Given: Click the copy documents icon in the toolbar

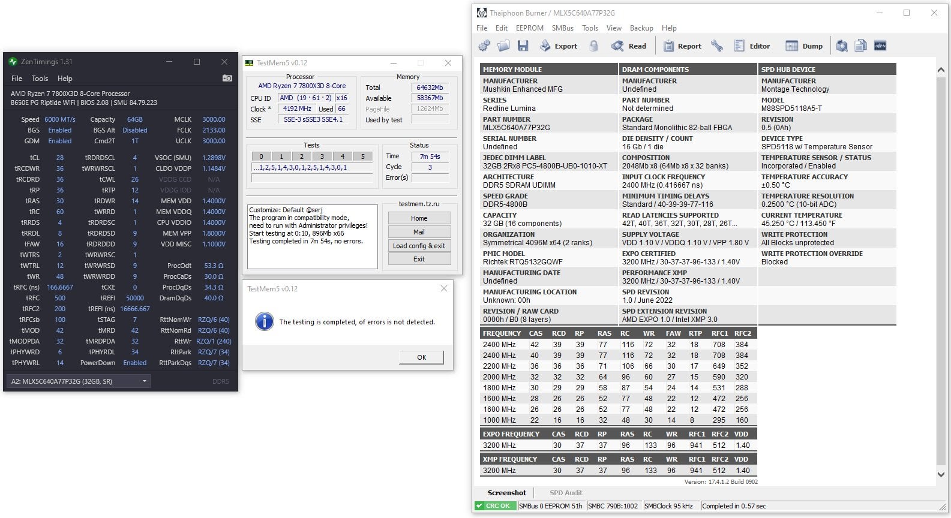Looking at the screenshot, I should click(x=861, y=46).
